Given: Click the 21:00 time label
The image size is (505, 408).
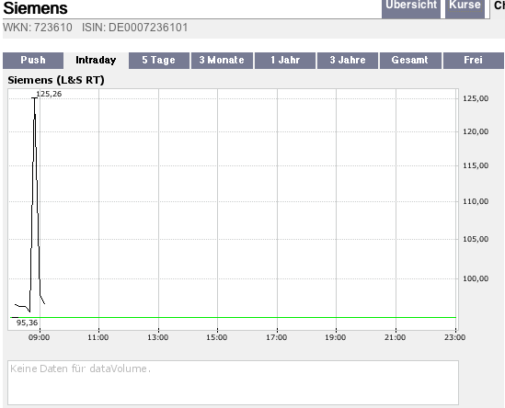Looking at the screenshot, I should coord(395,337).
